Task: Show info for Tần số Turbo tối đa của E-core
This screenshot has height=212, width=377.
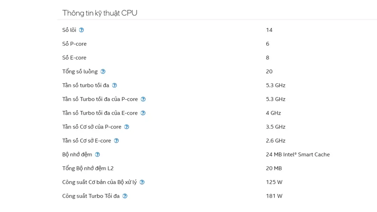Action: coord(143,113)
